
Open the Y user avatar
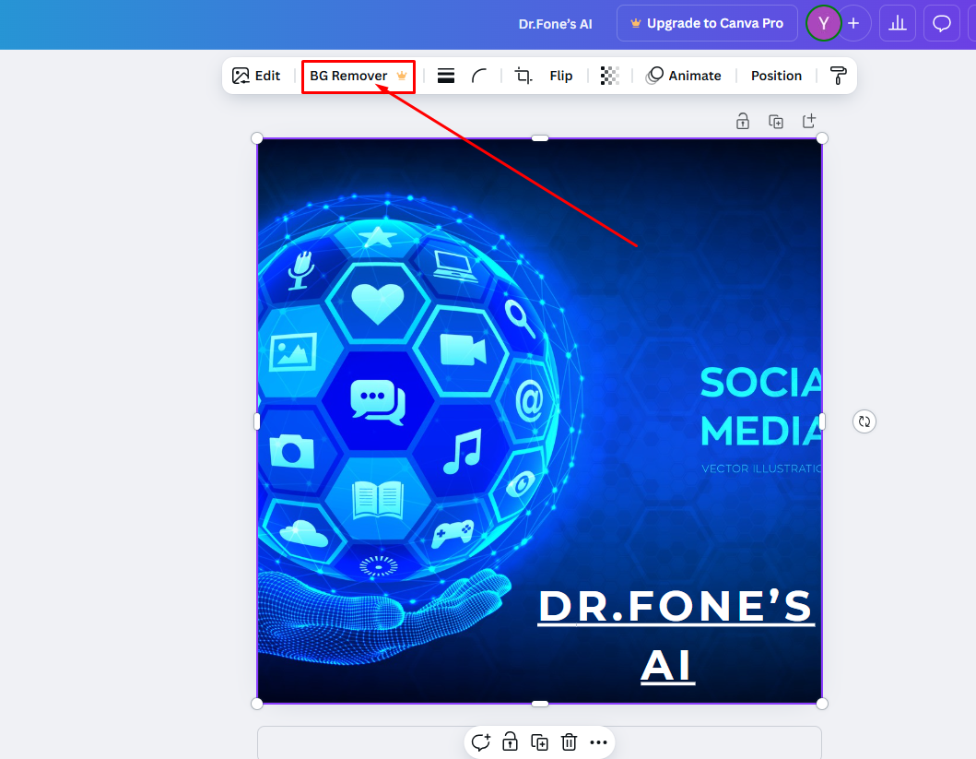pos(824,24)
